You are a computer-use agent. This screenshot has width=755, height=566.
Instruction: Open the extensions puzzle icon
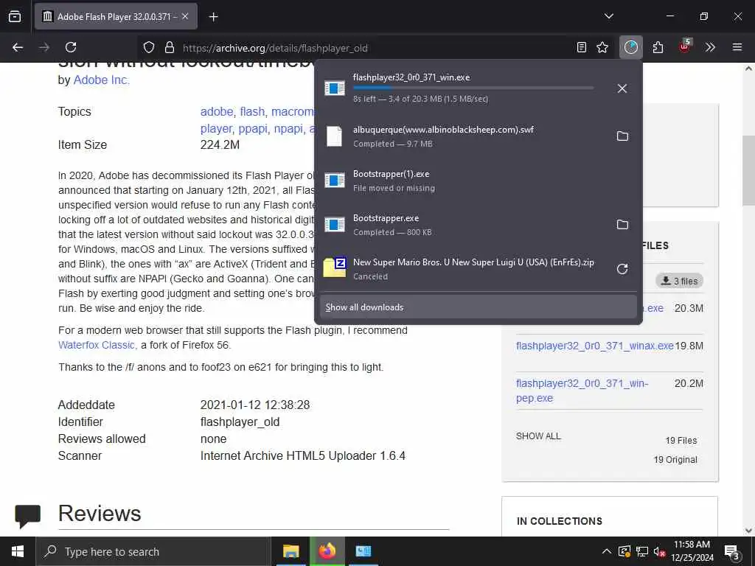point(658,48)
